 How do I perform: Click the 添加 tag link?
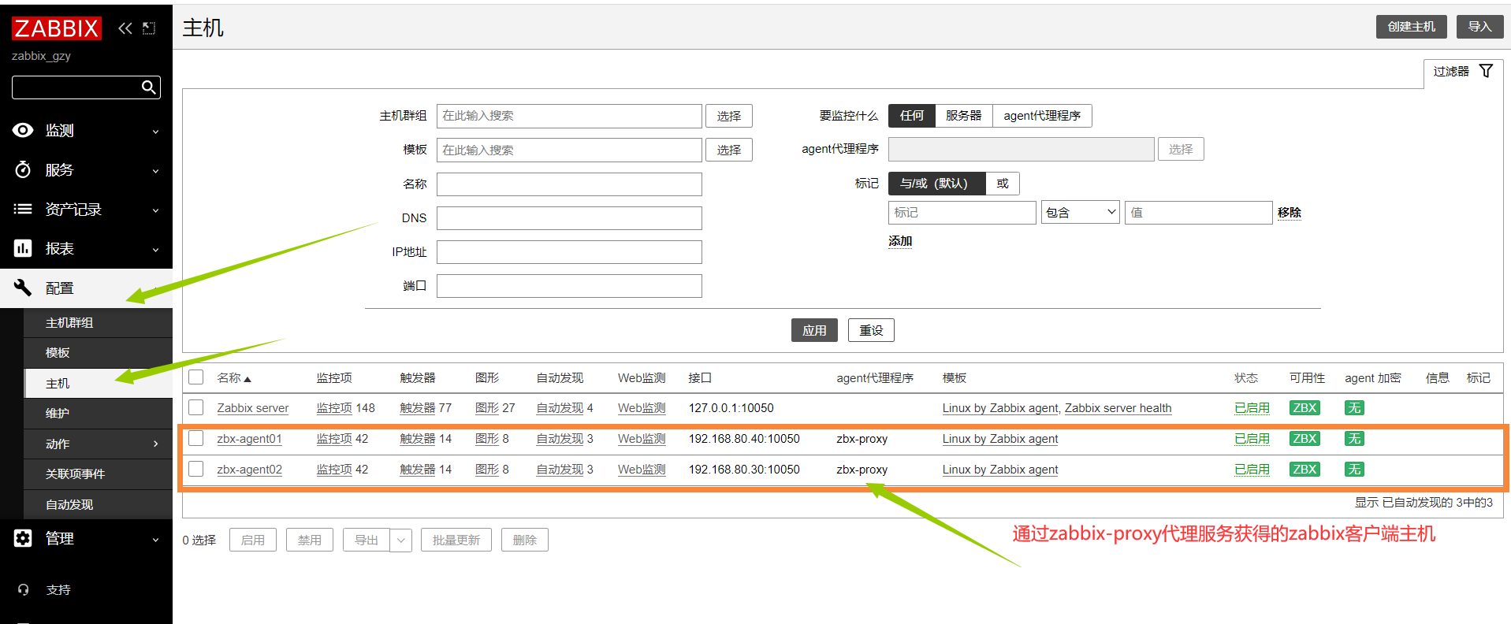click(900, 241)
